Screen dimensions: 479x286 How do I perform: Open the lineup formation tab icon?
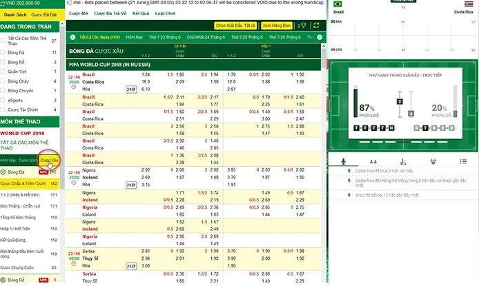[x=433, y=161]
